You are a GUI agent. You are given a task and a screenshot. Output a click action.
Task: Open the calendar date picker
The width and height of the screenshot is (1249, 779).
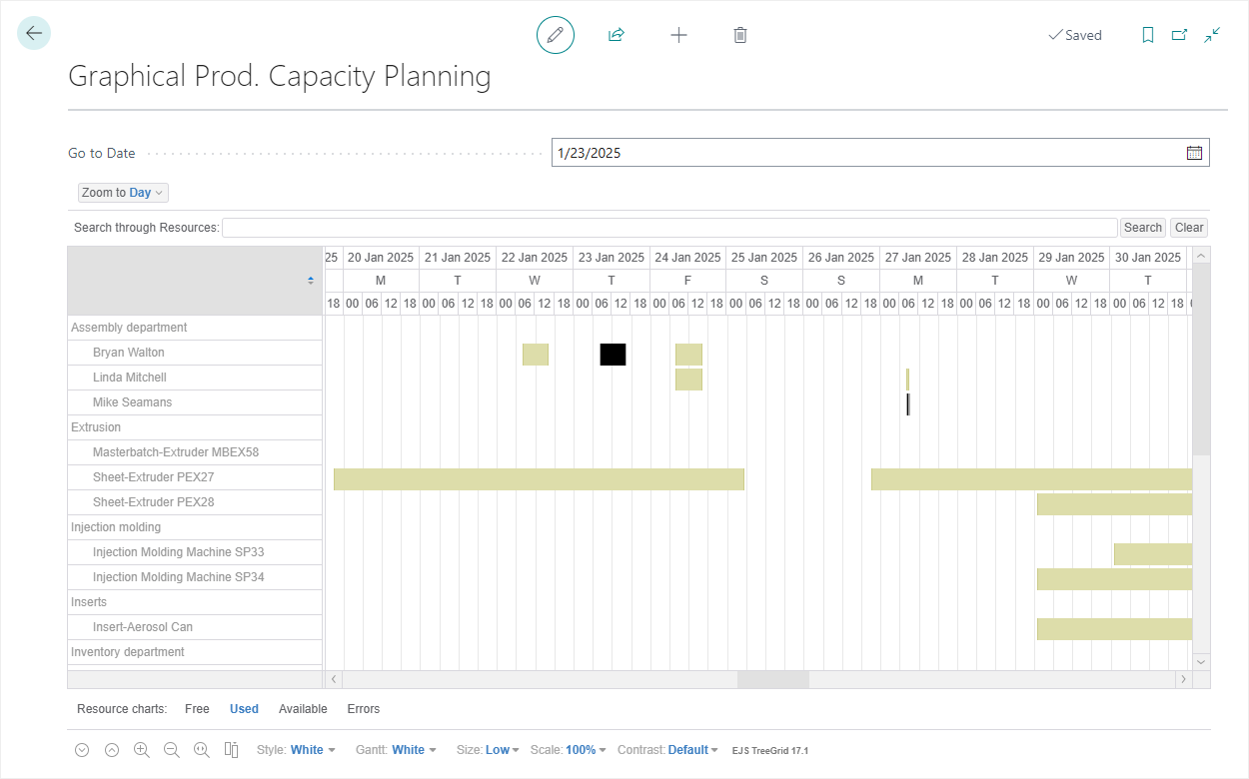click(1194, 153)
